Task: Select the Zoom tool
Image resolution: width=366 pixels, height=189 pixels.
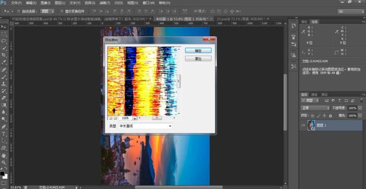Action: [x=4, y=162]
